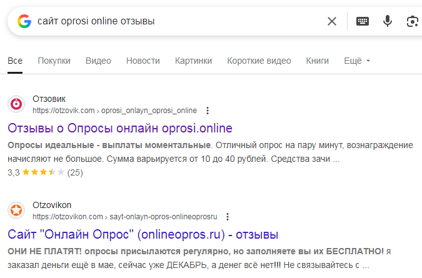Screen dimensions: 422x278
Task: Open the Картинки tab
Action: (194, 61)
